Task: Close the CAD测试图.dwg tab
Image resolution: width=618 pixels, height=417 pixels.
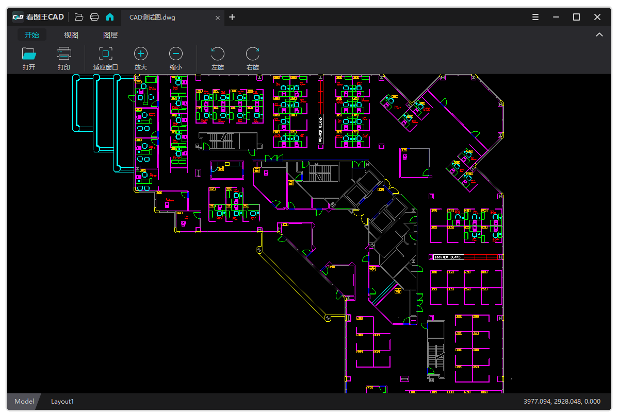Action: coord(218,18)
